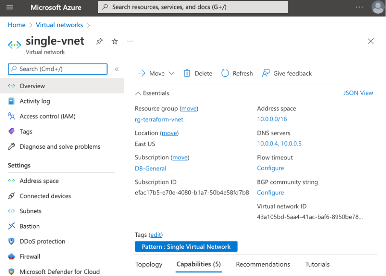The image size is (386, 276).
Task: Click the East US location value
Action: [145, 144]
